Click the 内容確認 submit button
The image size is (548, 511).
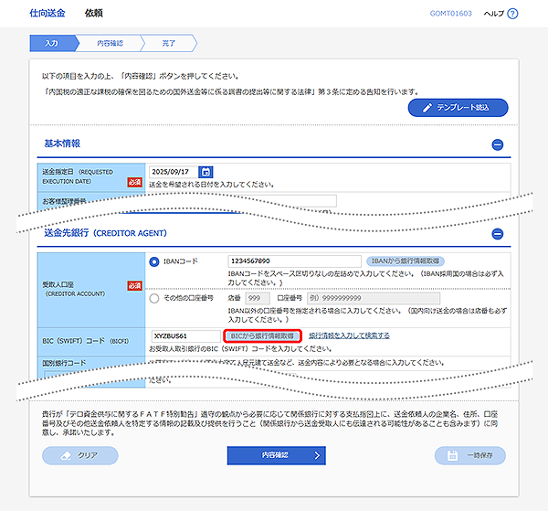pos(276,455)
